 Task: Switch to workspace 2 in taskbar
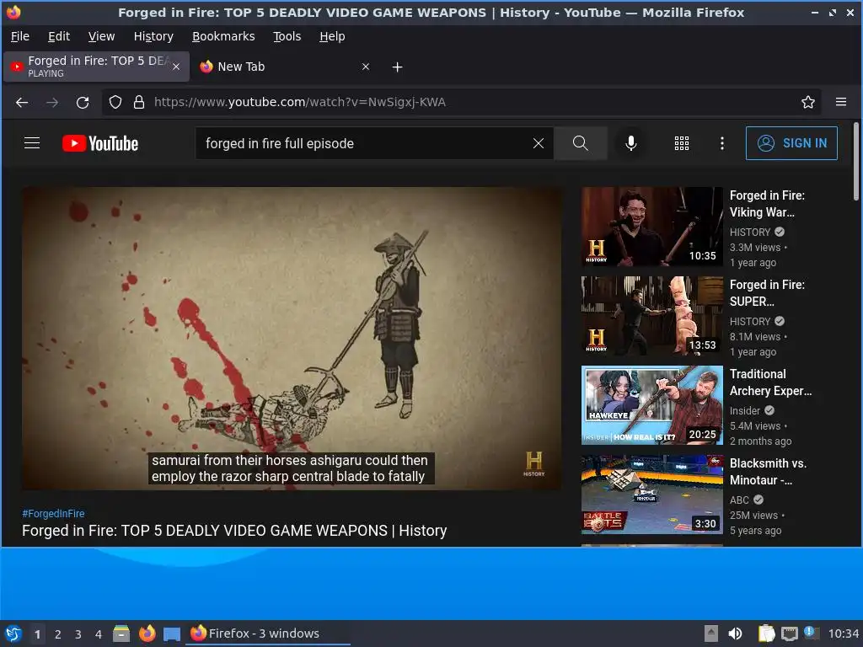pos(58,634)
